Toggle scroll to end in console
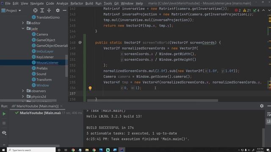This screenshot has height=152, width=271. 268,121
